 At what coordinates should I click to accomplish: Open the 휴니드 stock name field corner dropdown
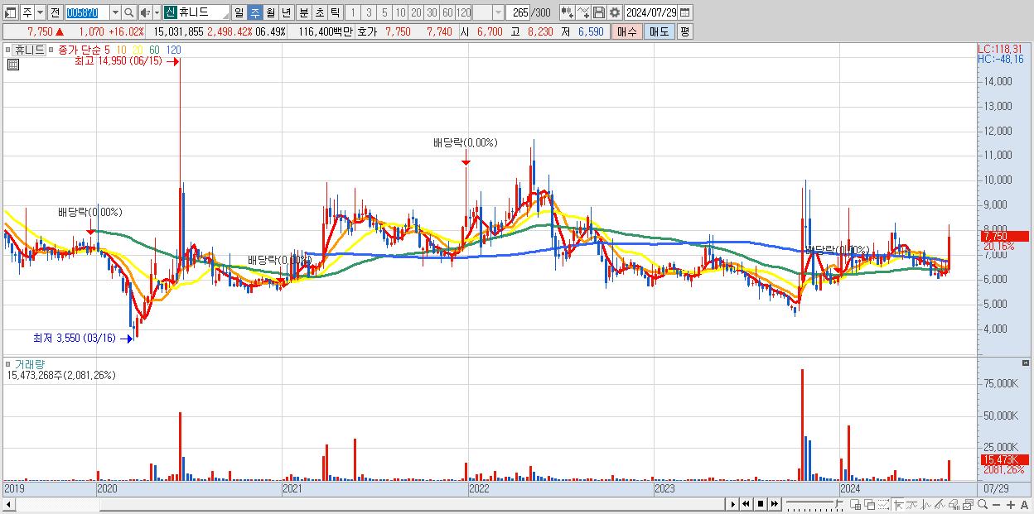pyautogui.click(x=226, y=16)
